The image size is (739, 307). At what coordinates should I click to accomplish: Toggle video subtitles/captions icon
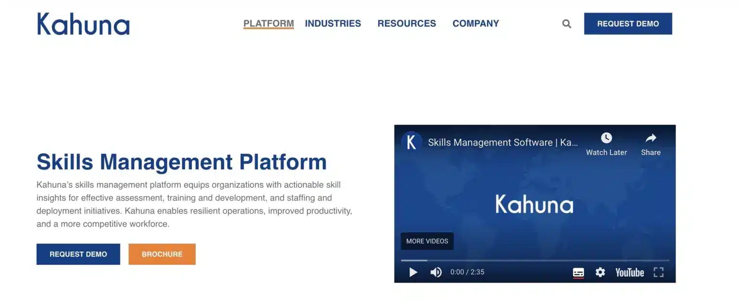point(578,272)
